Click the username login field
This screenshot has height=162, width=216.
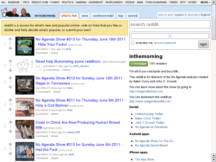(x=150, y=36)
